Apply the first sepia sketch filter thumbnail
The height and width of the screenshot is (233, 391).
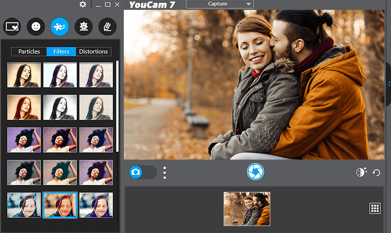click(24, 75)
